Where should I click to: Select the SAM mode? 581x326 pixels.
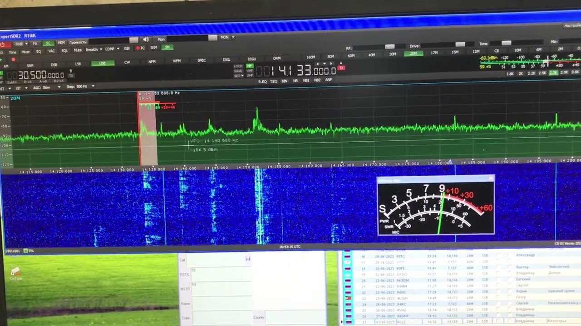30,66
